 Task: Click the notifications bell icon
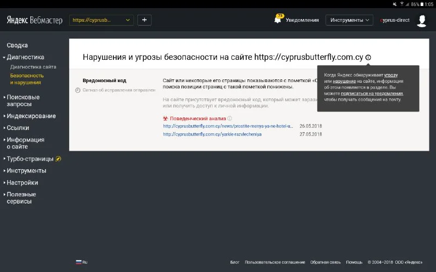click(278, 20)
